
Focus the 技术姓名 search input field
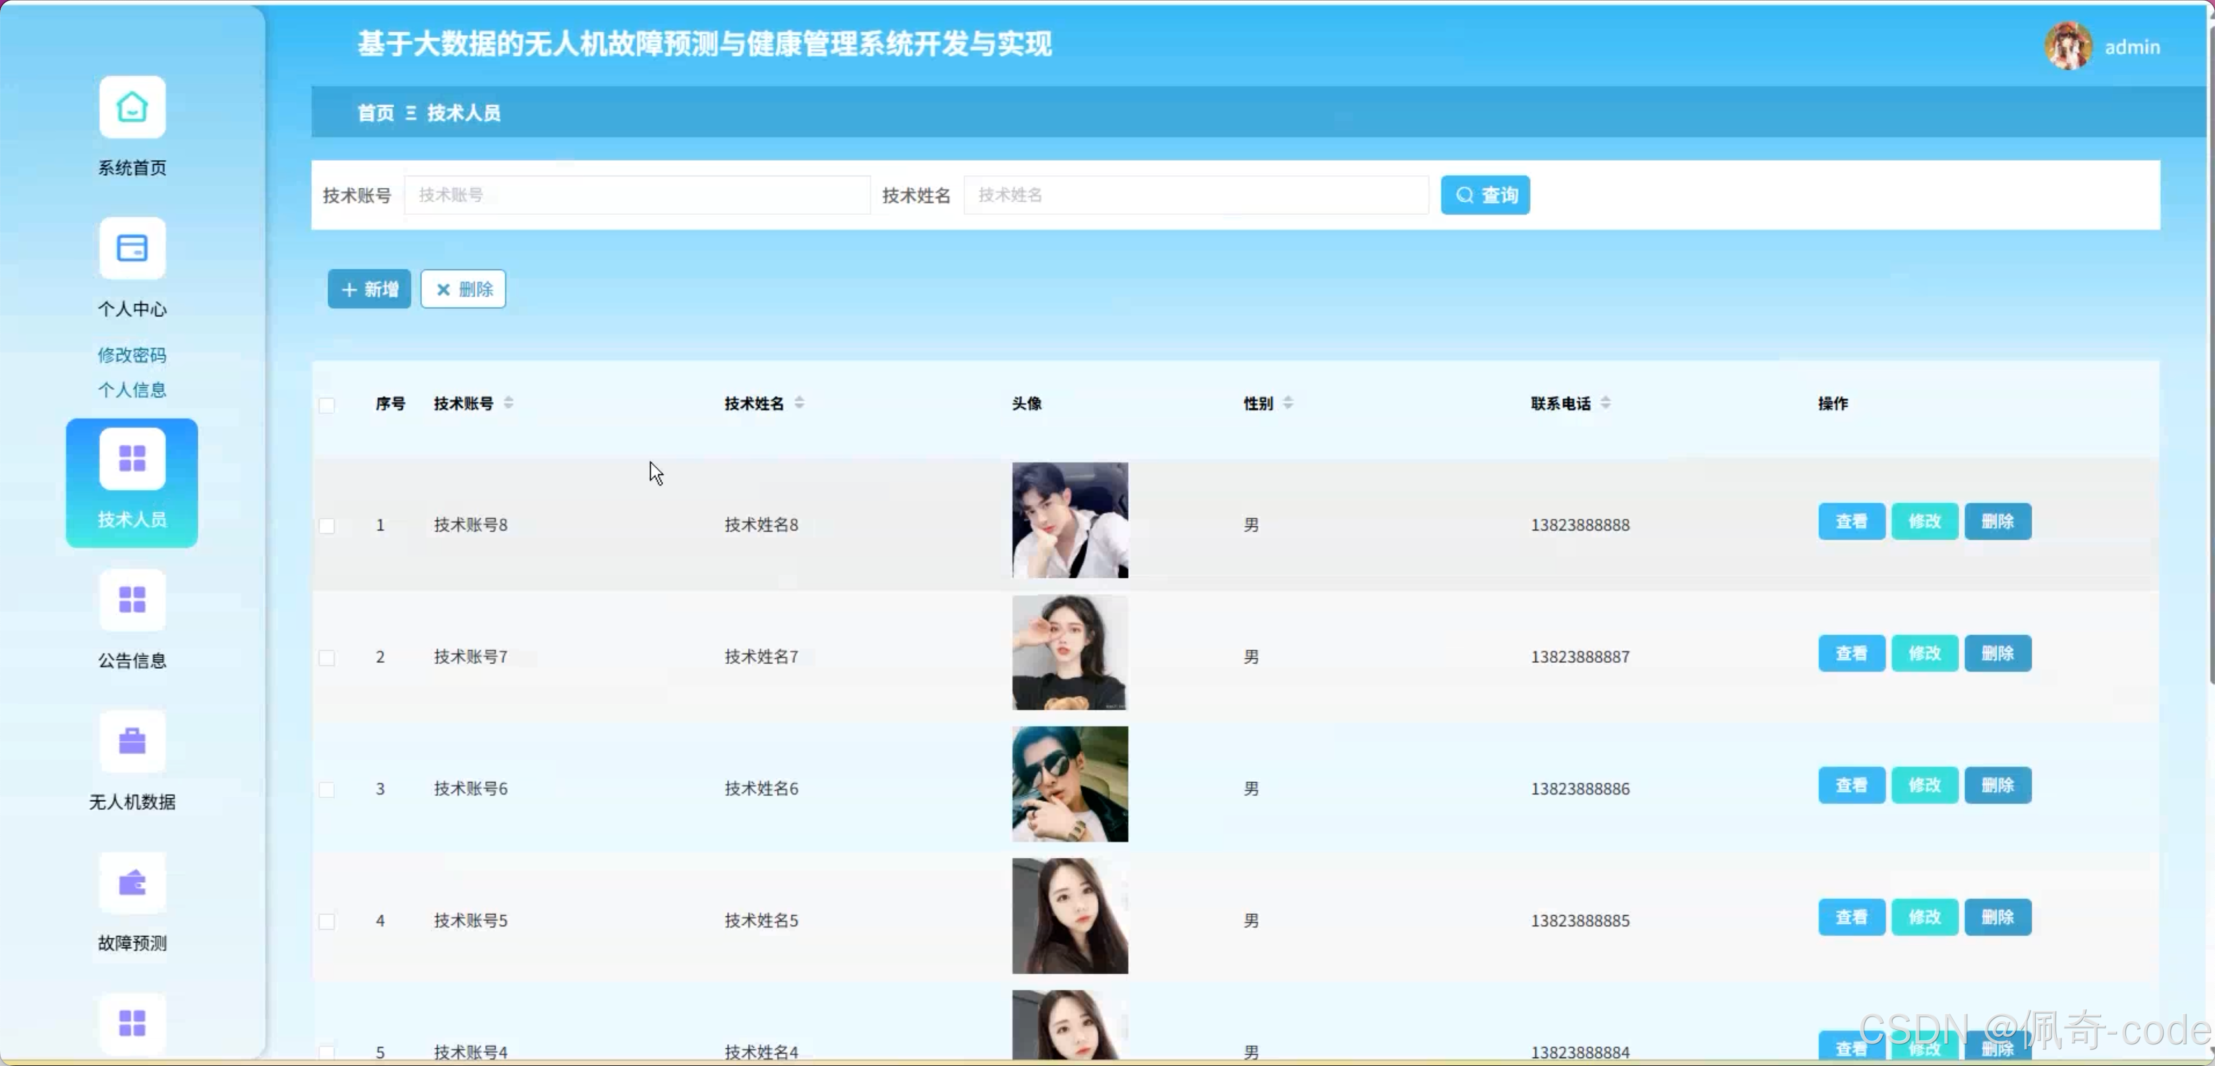(x=1195, y=195)
